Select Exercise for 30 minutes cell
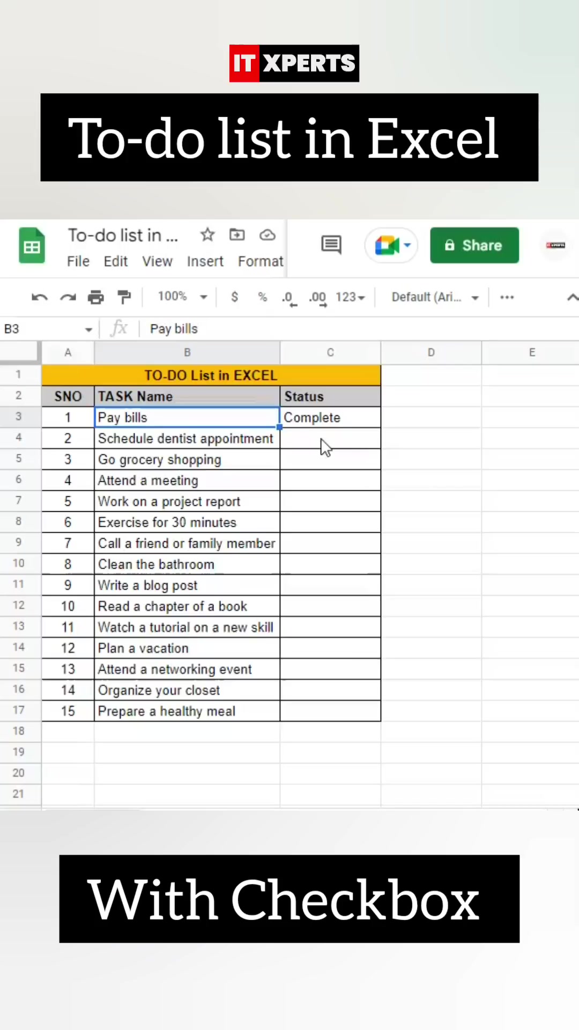 coord(187,522)
